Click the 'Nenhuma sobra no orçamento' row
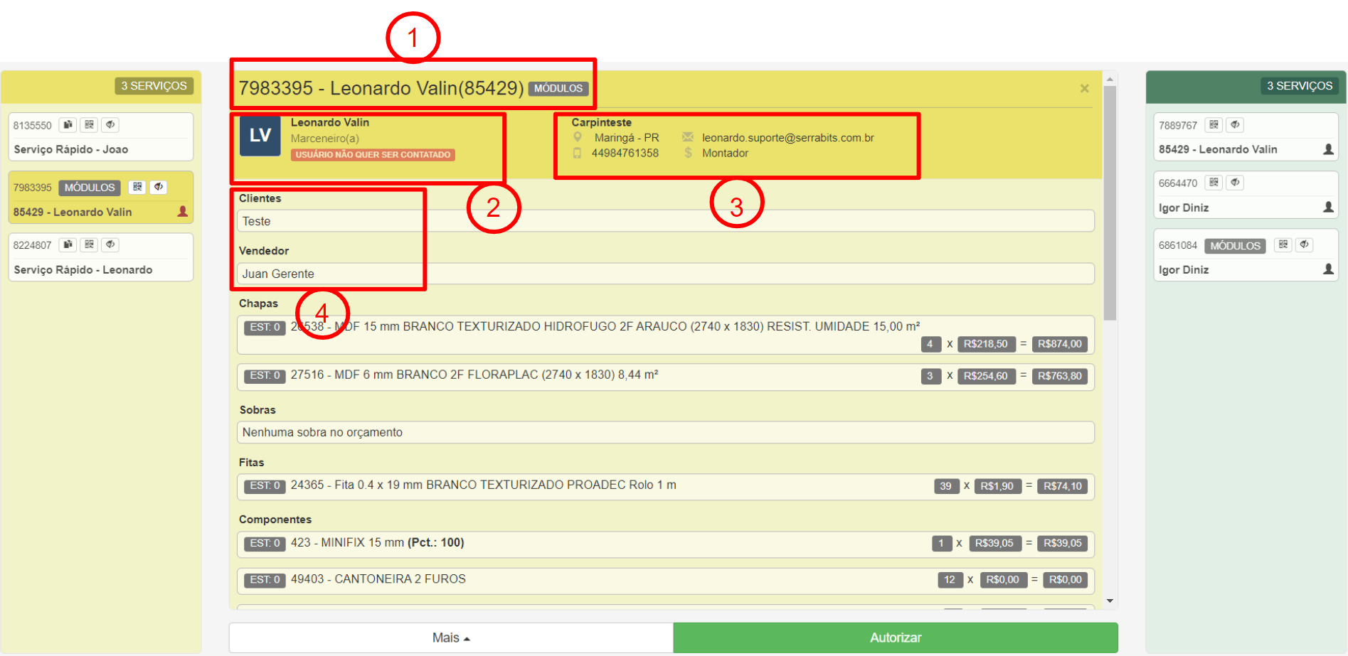 pos(666,432)
